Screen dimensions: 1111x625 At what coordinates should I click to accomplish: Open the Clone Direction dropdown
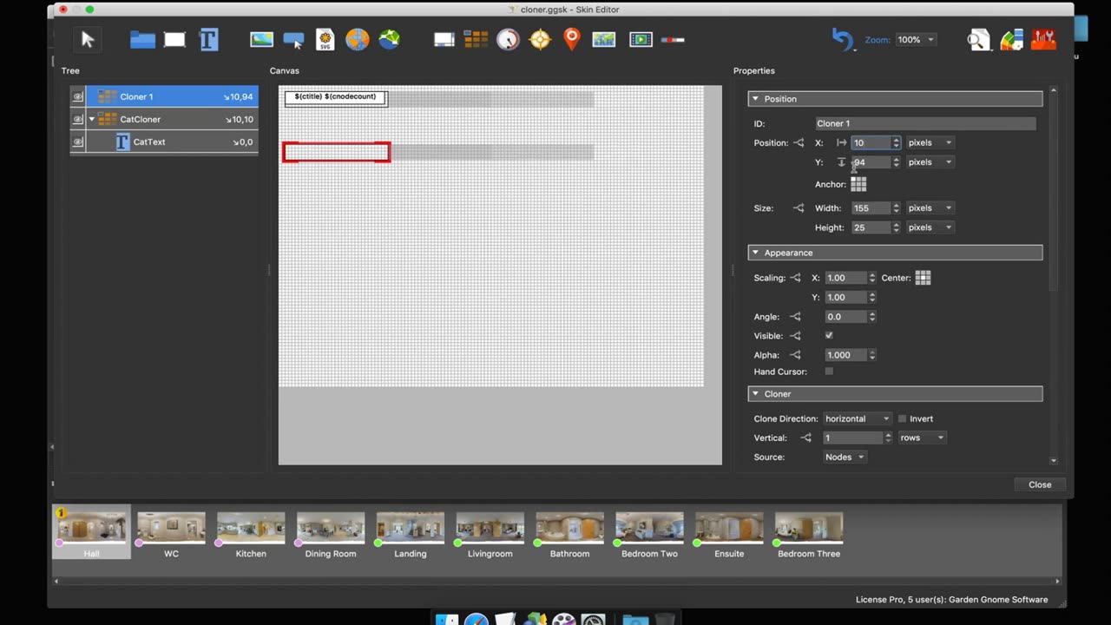pyautogui.click(x=857, y=418)
